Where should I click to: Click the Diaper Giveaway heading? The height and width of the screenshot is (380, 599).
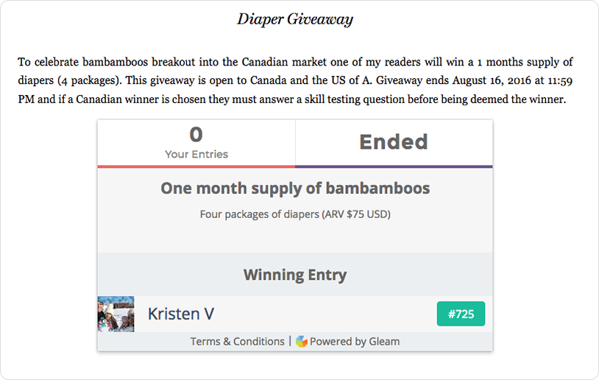coord(295,19)
